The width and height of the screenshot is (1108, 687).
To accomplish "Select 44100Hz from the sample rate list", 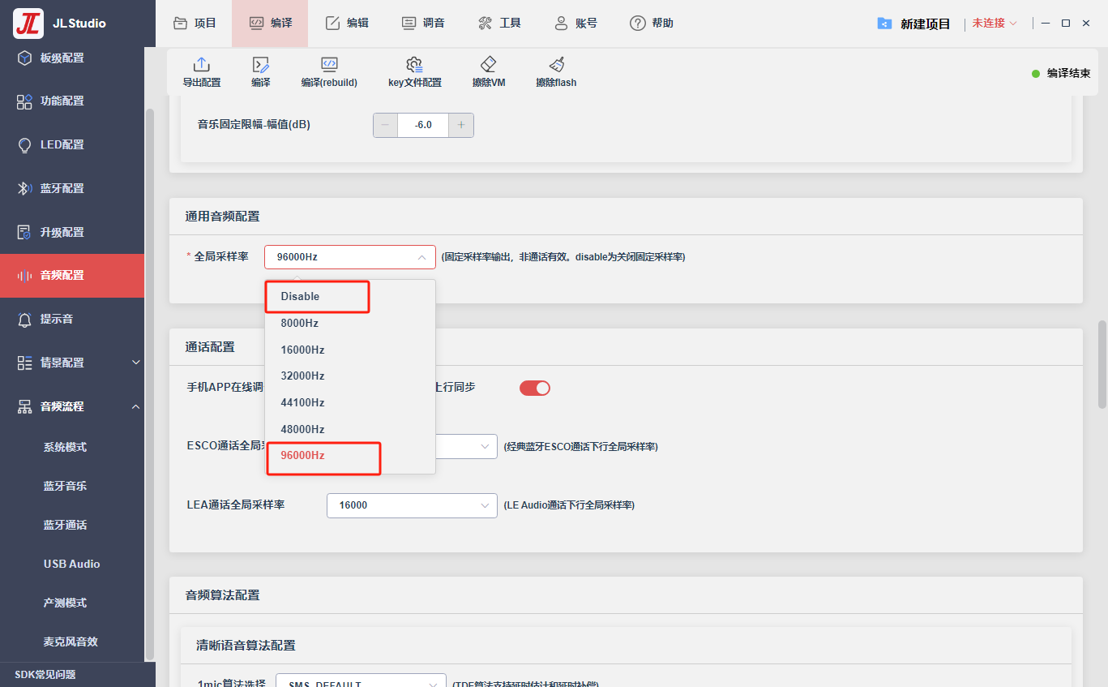I will pos(350,403).
